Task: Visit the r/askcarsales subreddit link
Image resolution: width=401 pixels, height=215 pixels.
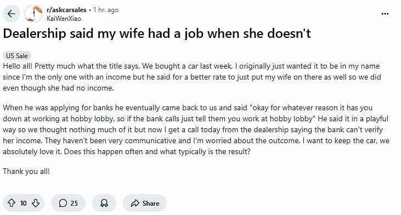Action: click(x=66, y=10)
